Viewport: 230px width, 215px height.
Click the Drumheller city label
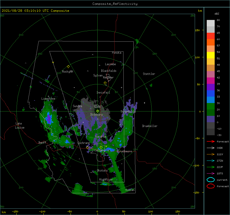(x=150, y=126)
